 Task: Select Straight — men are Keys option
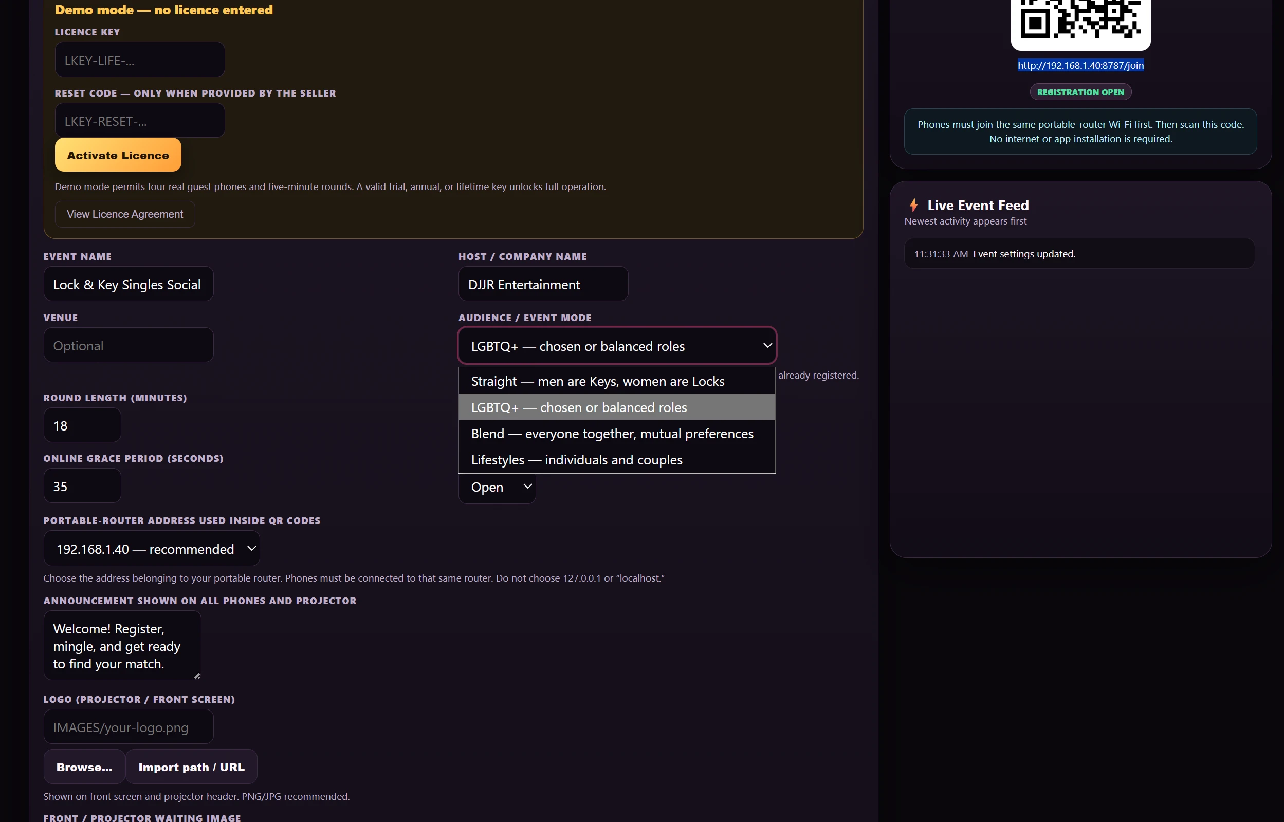[x=617, y=381]
